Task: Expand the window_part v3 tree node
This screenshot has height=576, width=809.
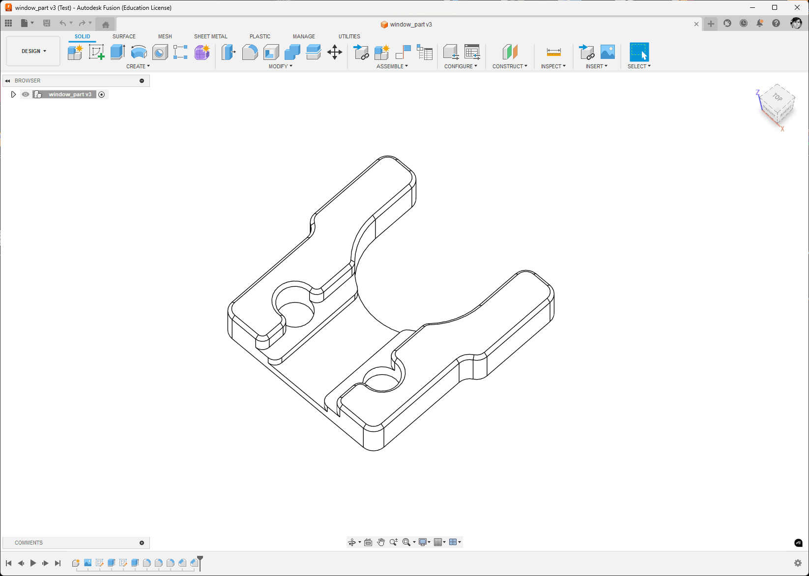Action: coord(13,94)
